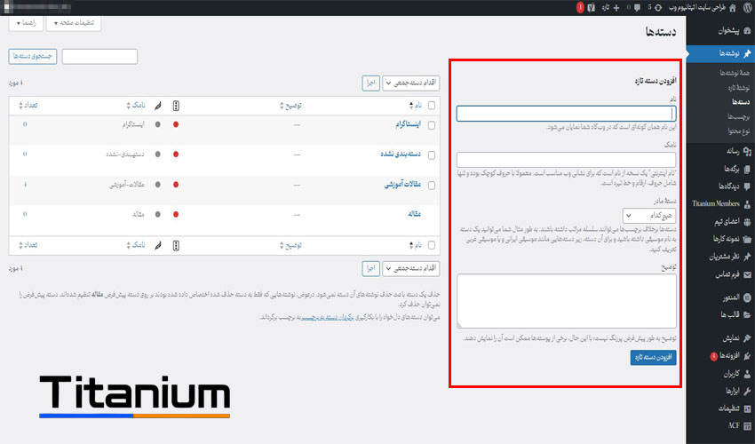This screenshot has height=444, width=755.
Task: Open the WordPress logo menu
Action: point(746,7)
